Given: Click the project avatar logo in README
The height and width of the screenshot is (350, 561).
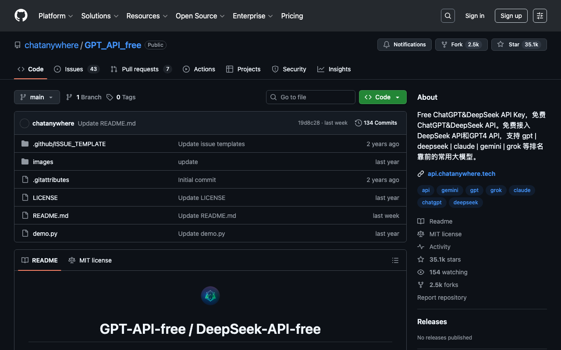Looking at the screenshot, I should pyautogui.click(x=210, y=296).
